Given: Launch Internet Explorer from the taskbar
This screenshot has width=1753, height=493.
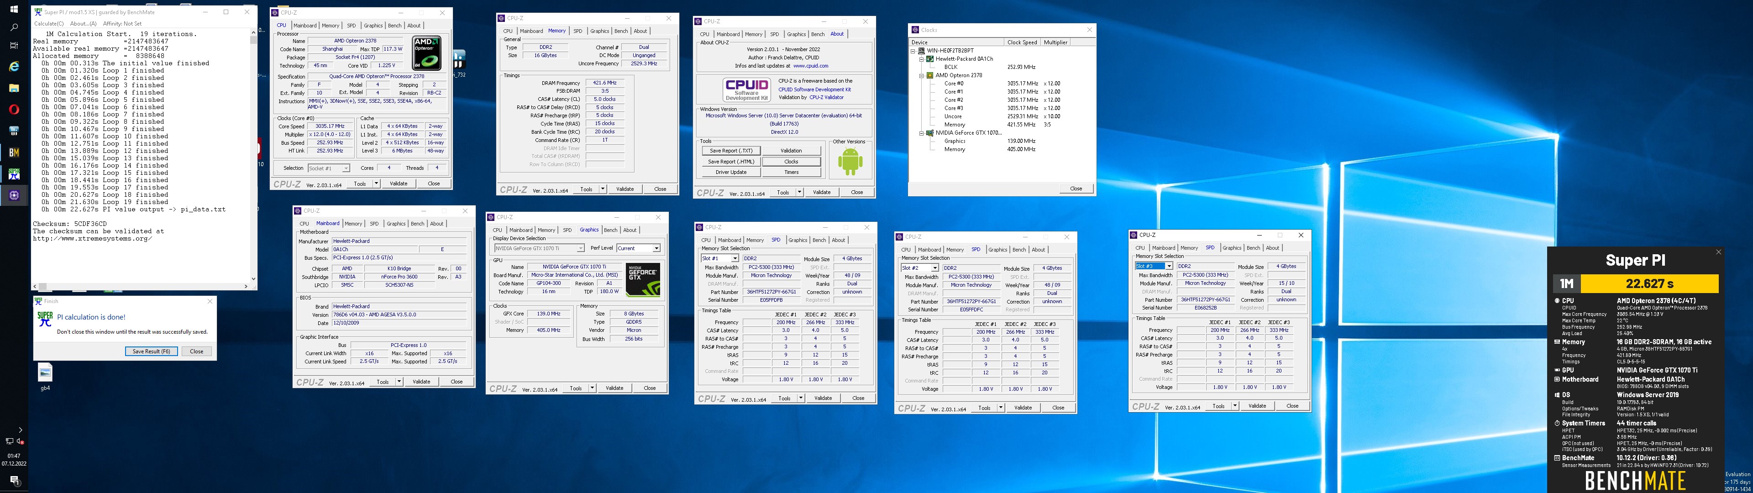Looking at the screenshot, I should 14,66.
